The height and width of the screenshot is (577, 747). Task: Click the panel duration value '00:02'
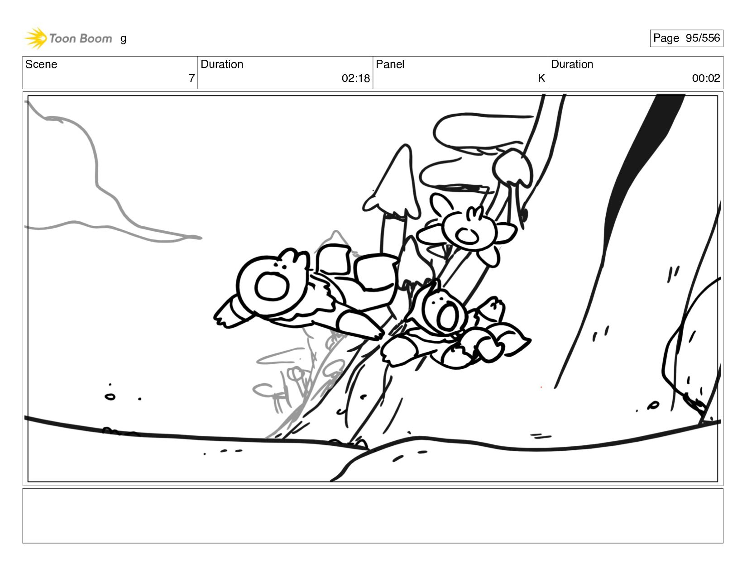706,78
